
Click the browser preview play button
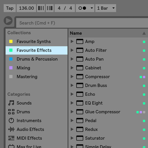coord(8,21)
